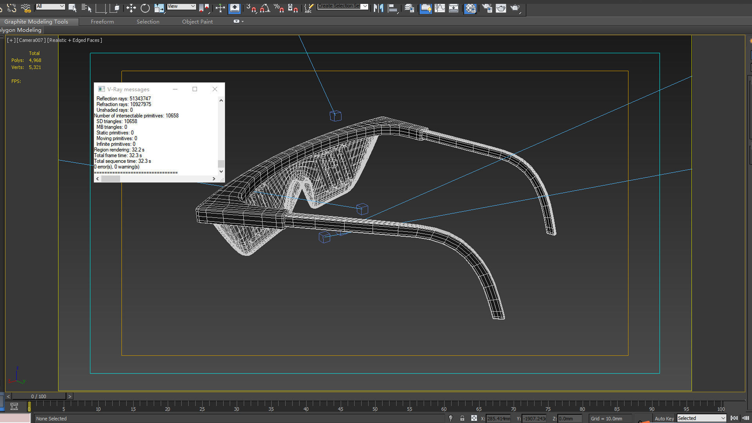Open the Align tool
This screenshot has height=423, width=752.
(392, 8)
